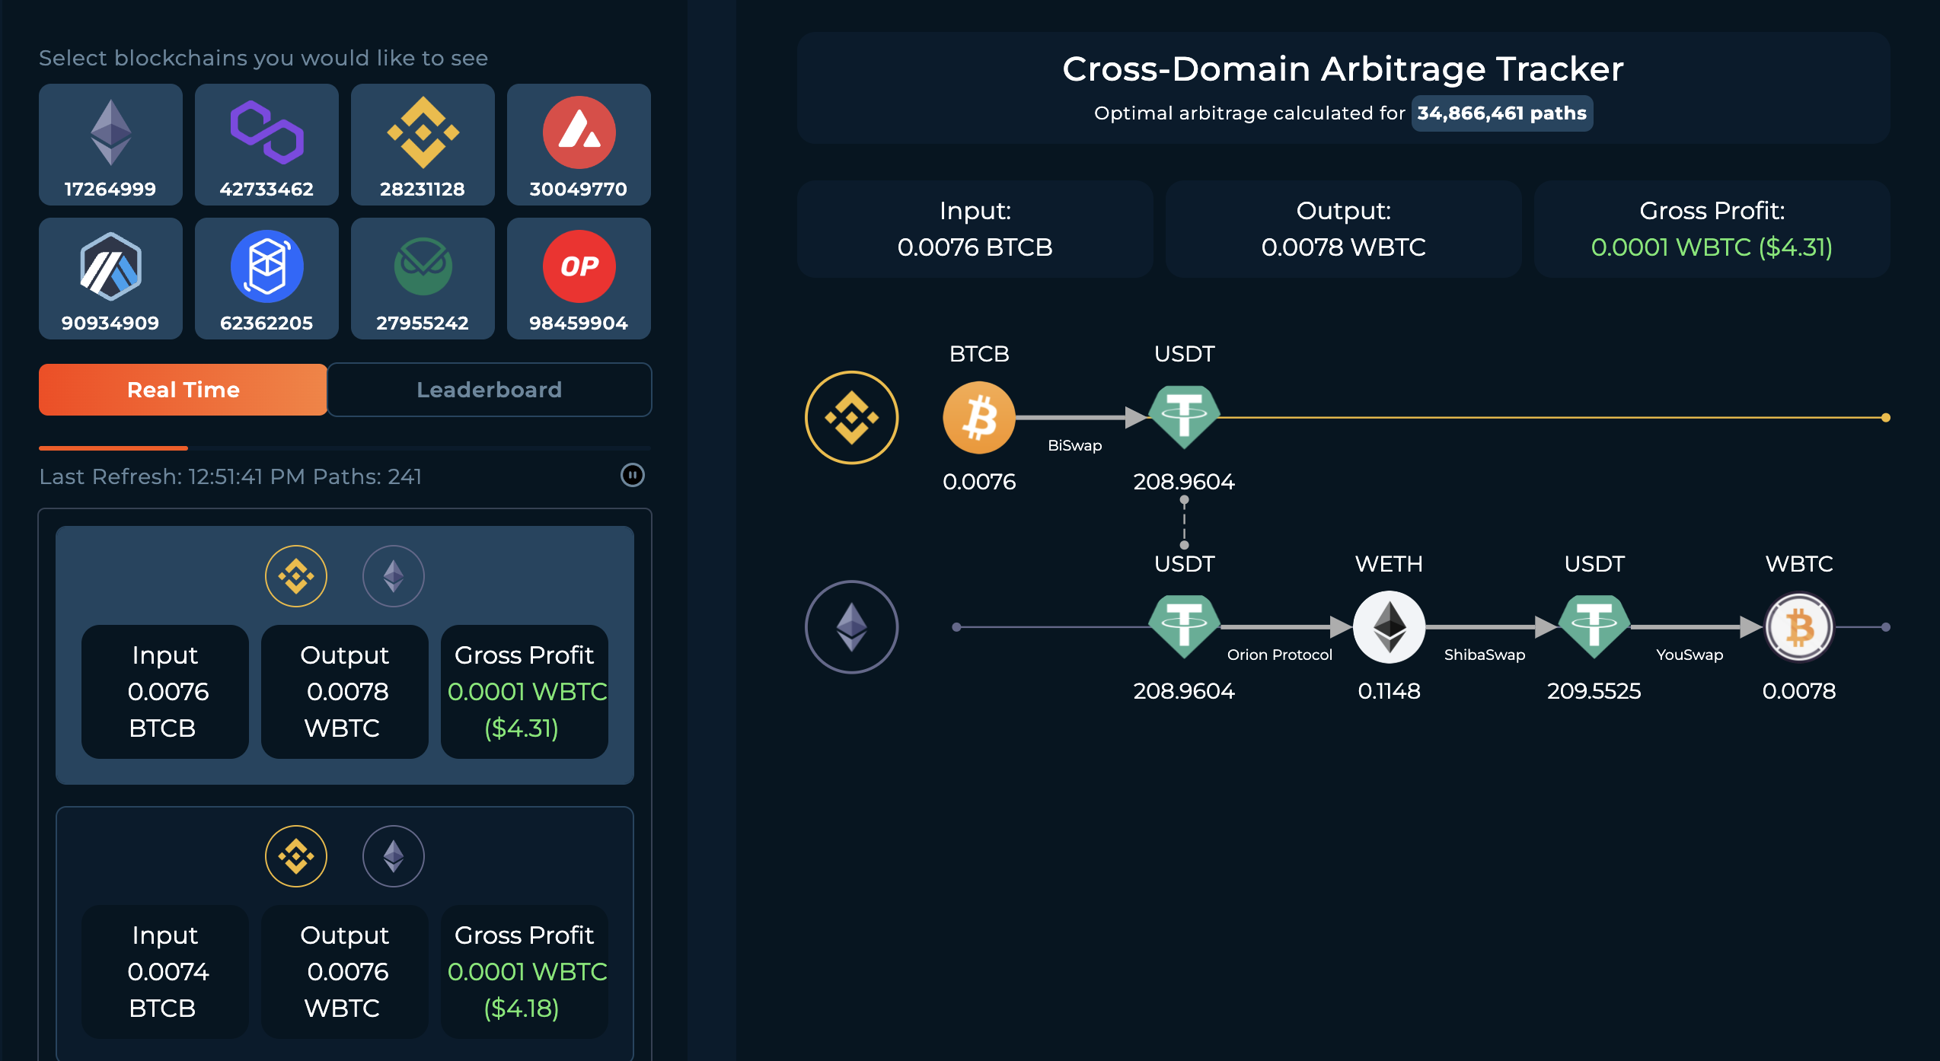
Task: Click the Output 0.0078 WBTC summary box
Action: point(1344,229)
